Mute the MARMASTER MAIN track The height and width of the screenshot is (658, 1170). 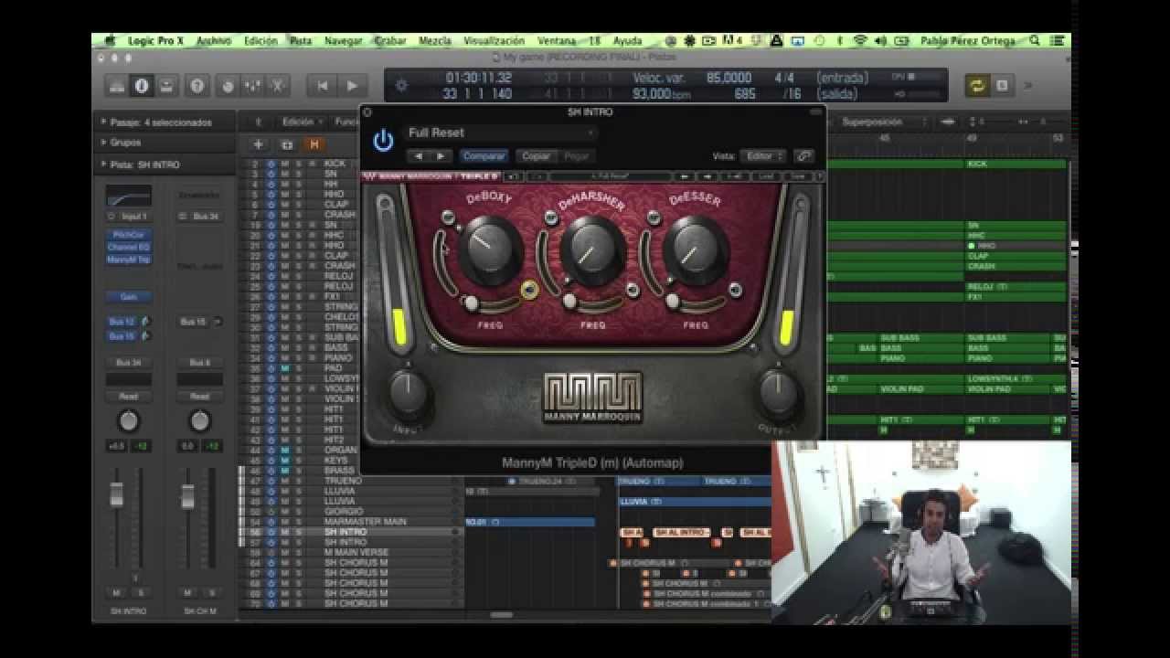(284, 522)
